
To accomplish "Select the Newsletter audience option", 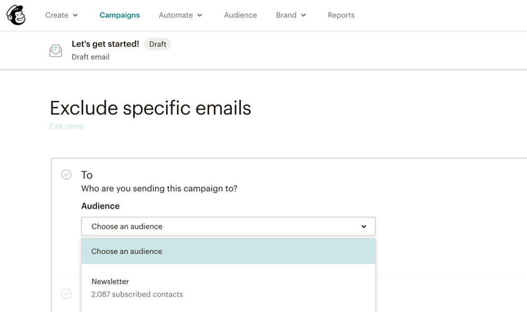I will [228, 288].
